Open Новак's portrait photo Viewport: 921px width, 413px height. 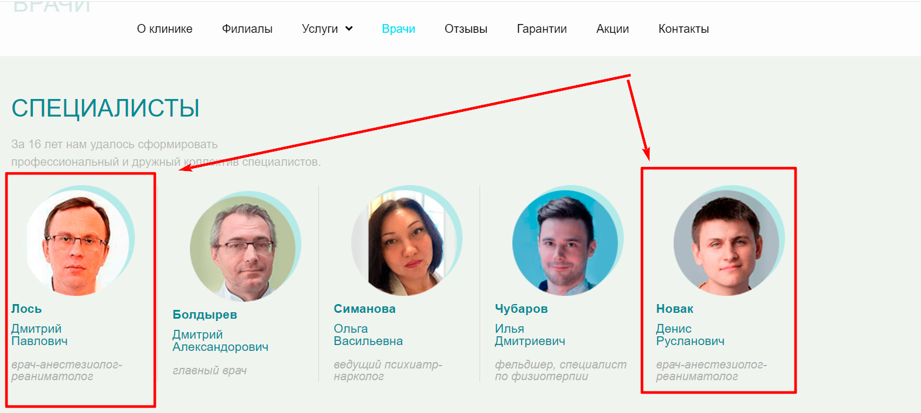click(x=726, y=243)
